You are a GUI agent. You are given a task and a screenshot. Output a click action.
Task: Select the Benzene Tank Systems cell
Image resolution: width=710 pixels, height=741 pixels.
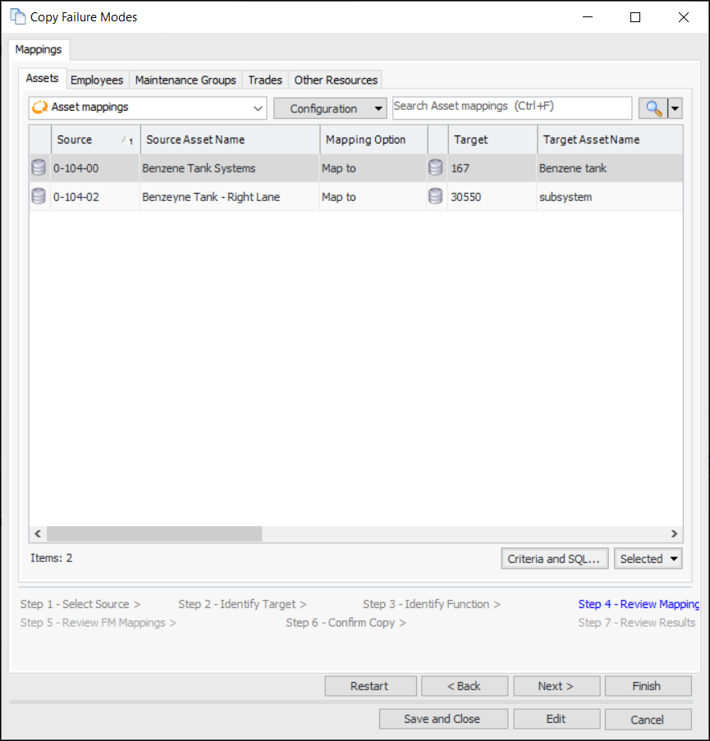click(230, 168)
